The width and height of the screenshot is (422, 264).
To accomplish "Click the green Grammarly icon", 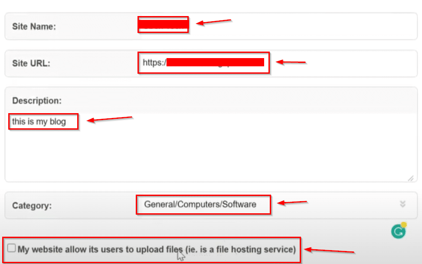I will pyautogui.click(x=398, y=232).
